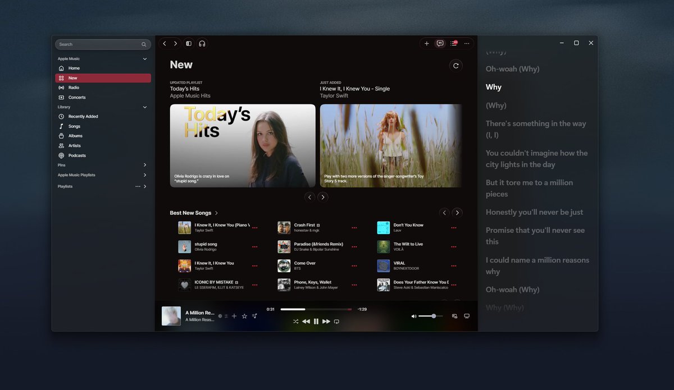
Task: Click the Apple Music Hits link
Action: 190,96
